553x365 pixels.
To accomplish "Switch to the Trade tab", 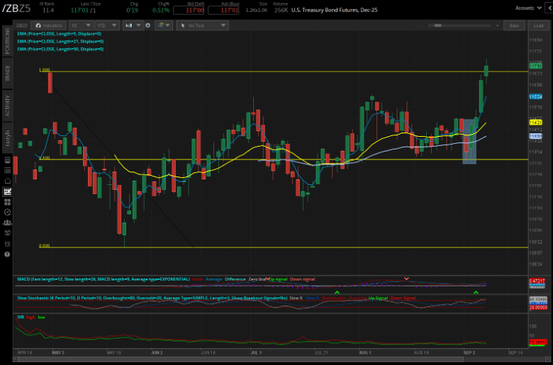I will (x=7, y=73).
